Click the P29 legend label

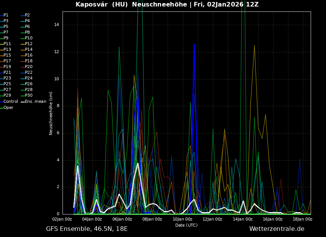[x=7, y=96]
